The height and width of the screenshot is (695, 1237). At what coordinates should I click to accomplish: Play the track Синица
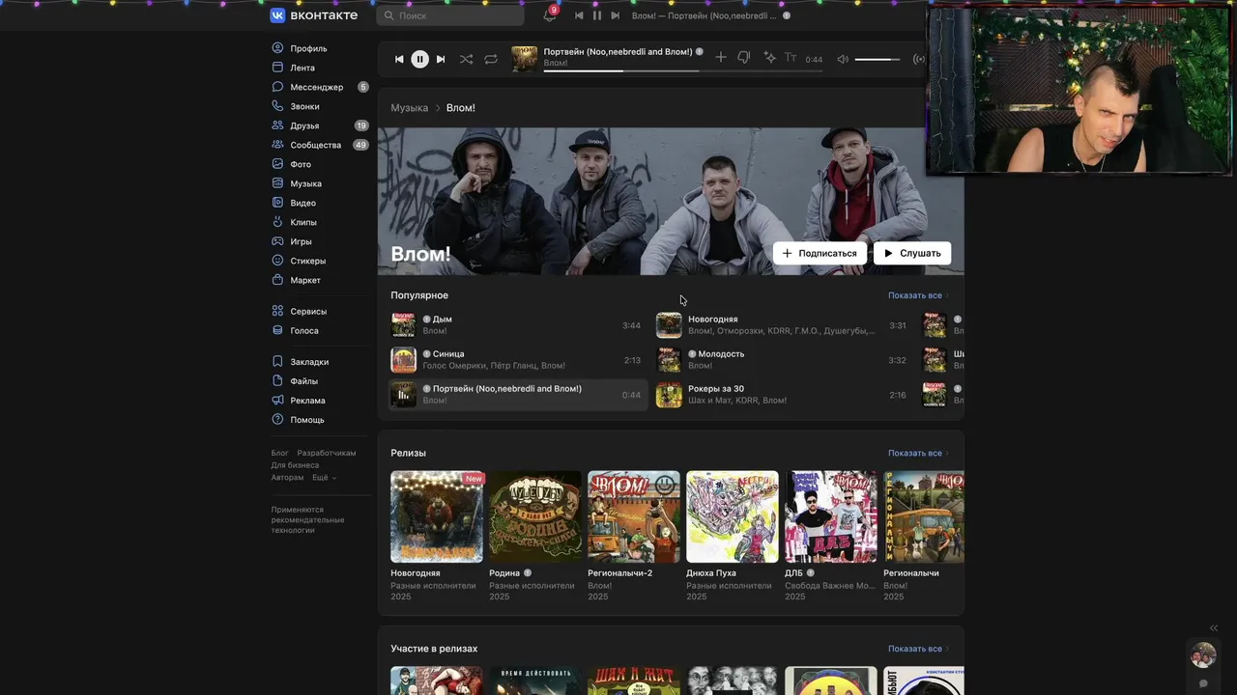pyautogui.click(x=516, y=360)
